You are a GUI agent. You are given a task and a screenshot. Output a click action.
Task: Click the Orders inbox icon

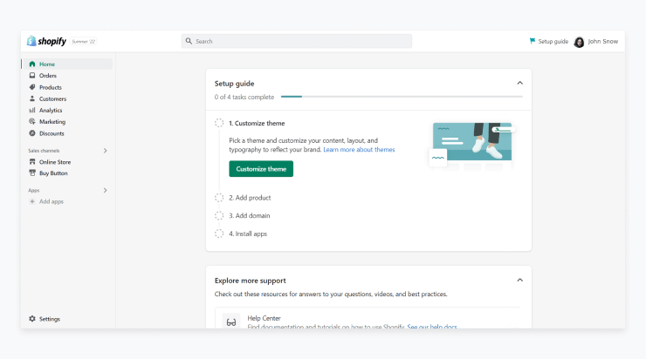[32, 76]
